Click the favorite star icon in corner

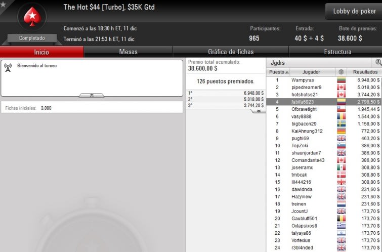[3, 4]
